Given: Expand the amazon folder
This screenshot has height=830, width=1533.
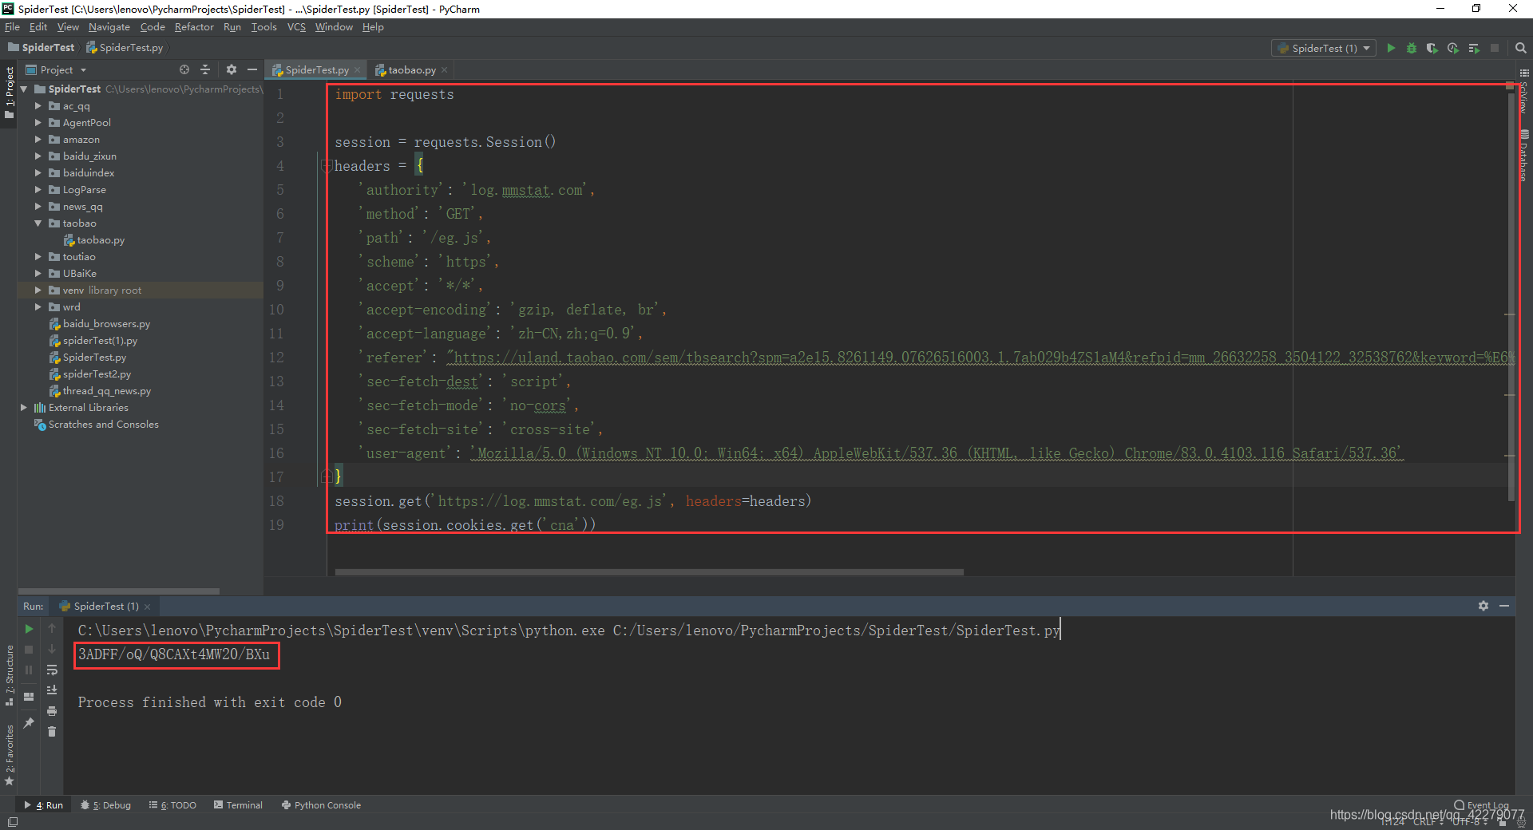Looking at the screenshot, I should pos(38,139).
